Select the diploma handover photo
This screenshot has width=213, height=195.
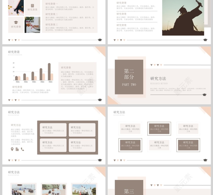pyautogui.click(x=32, y=25)
